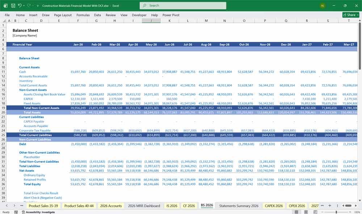Select Cash value 15,697,760 for Jan-26
This screenshot has width=362, height=214.
click(78, 72)
